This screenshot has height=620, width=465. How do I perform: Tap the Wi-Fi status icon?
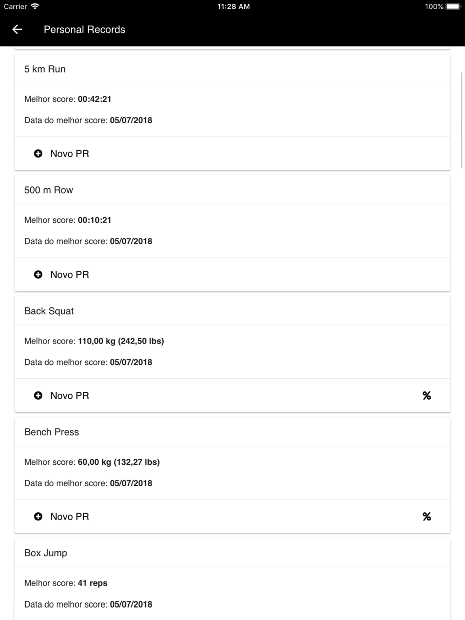pyautogui.click(x=35, y=7)
